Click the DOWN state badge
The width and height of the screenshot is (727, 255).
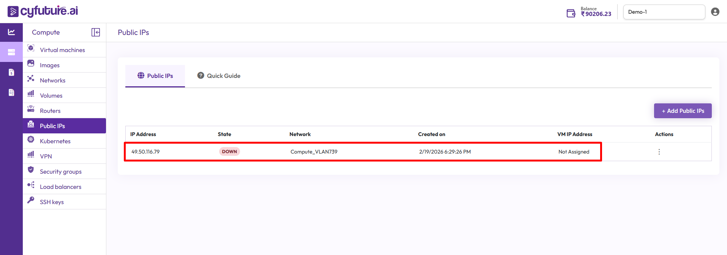coord(229,152)
